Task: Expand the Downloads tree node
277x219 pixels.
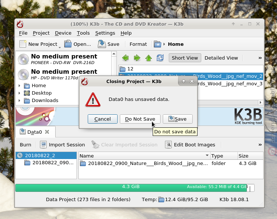Action: click(x=19, y=101)
